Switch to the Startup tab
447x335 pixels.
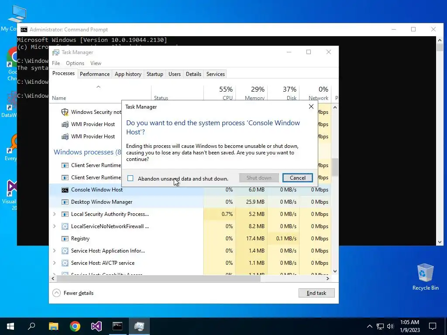pyautogui.click(x=155, y=74)
